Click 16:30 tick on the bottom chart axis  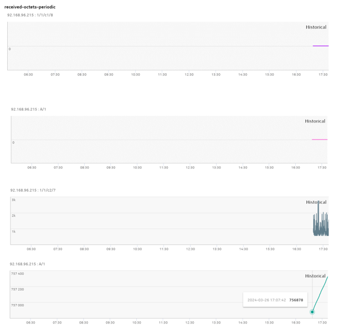coord(295,322)
